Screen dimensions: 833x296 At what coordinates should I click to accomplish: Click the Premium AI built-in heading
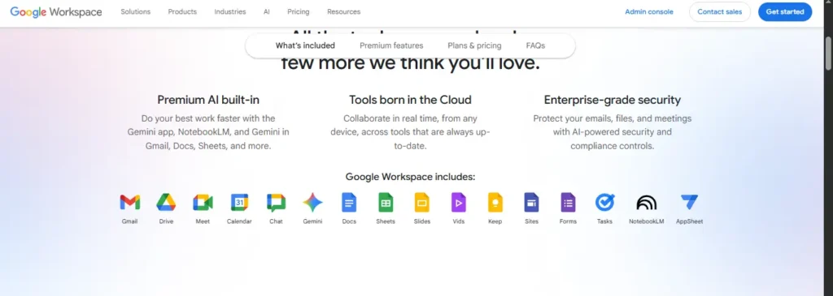pos(208,100)
